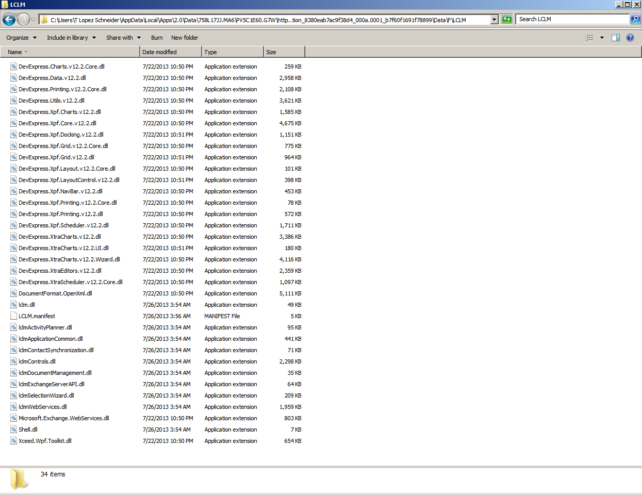Toggle the preview pane icon
The height and width of the screenshot is (495, 642).
click(615, 38)
